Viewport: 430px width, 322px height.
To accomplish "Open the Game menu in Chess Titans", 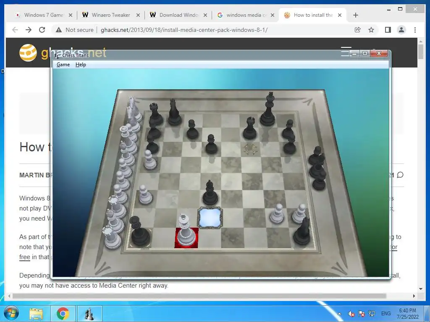I will pyautogui.click(x=63, y=65).
